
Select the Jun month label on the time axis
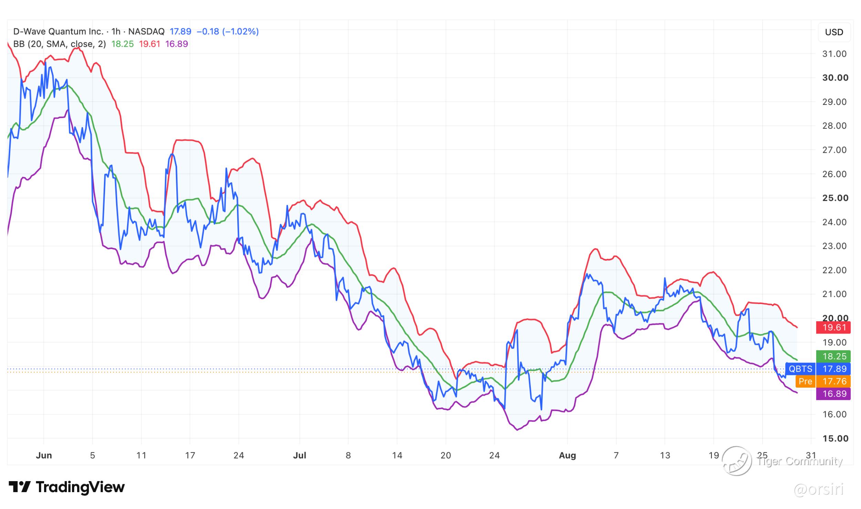coord(44,456)
